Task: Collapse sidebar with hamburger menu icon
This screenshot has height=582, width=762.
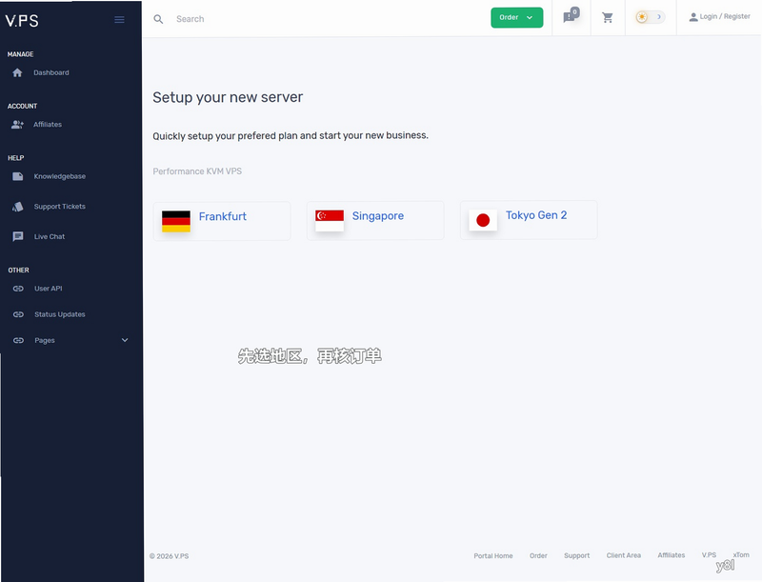Action: tap(119, 19)
